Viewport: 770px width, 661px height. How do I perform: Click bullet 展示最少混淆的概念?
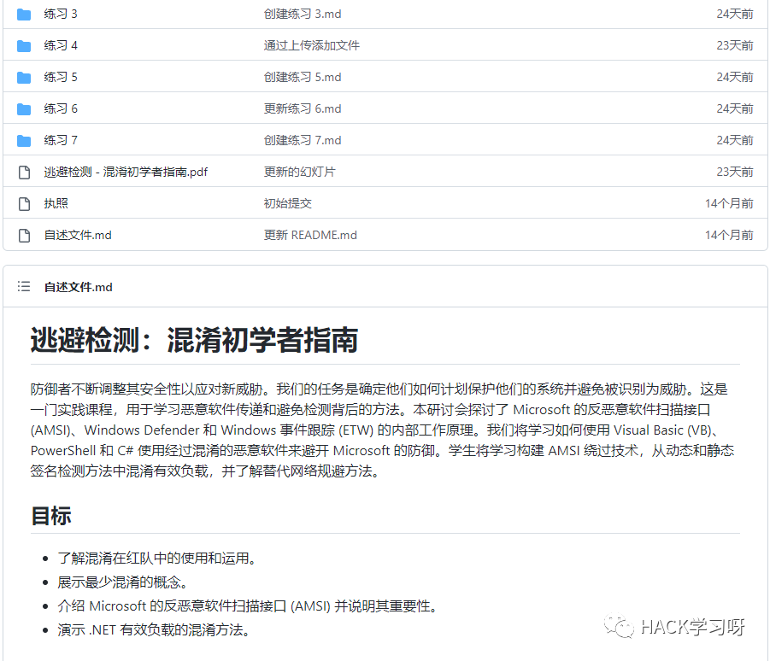[x=122, y=582]
